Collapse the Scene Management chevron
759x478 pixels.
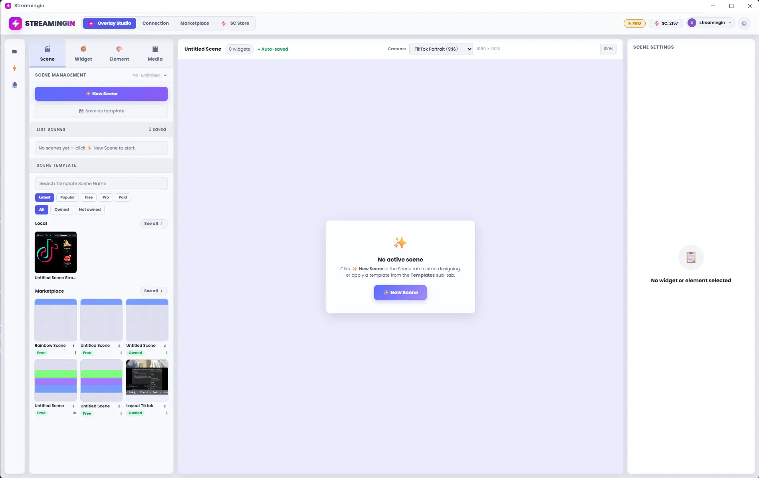165,75
